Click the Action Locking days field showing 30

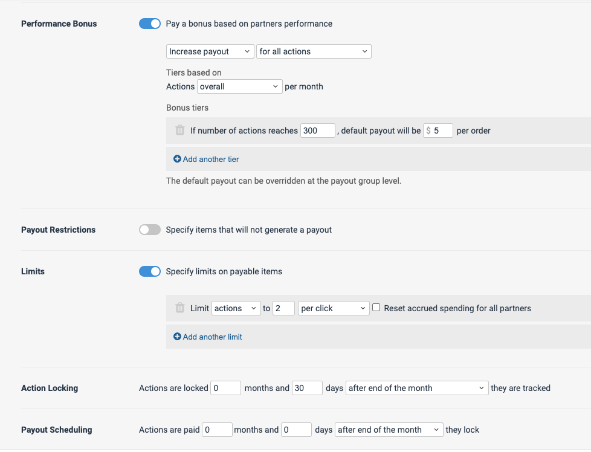click(307, 388)
